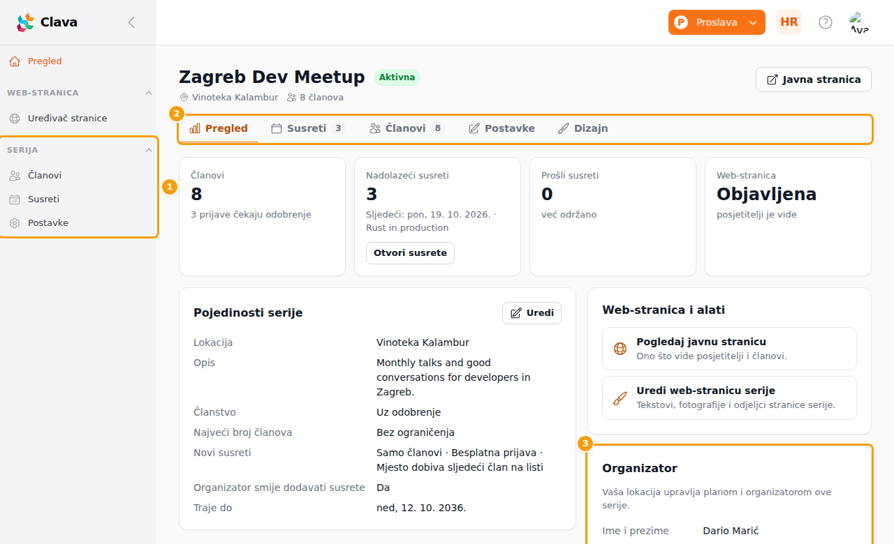Screen dimensions: 894x544
Task: Open the Javna stranica public page
Action: (814, 80)
